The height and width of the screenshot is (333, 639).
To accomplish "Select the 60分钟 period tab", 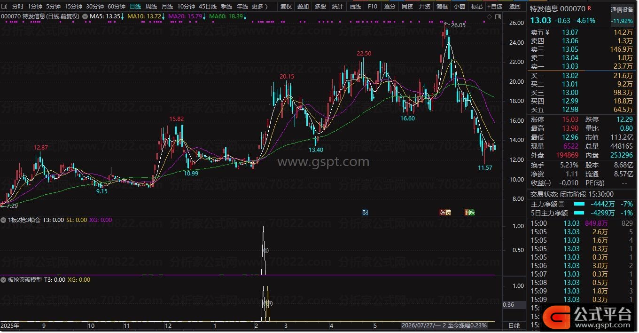I will (117, 7).
